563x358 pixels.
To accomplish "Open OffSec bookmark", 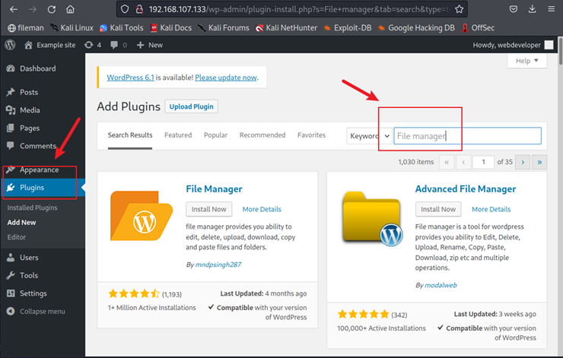I will (478, 28).
